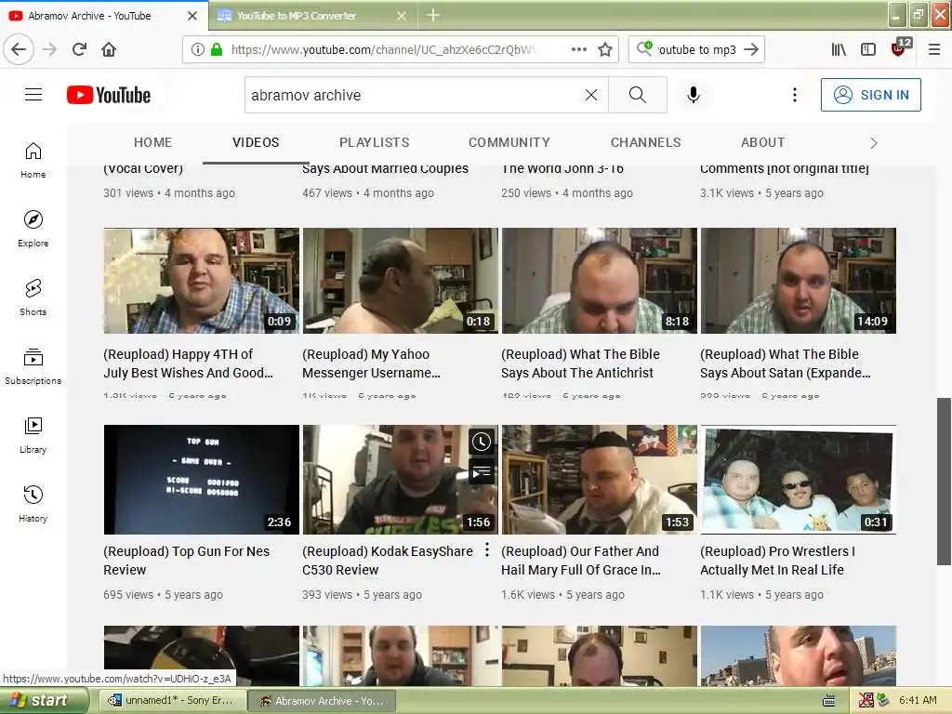Open Firefox library icon
Screen dimensions: 952x714
click(x=839, y=49)
